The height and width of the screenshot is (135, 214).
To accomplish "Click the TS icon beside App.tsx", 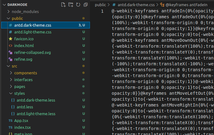I will (11, 120).
